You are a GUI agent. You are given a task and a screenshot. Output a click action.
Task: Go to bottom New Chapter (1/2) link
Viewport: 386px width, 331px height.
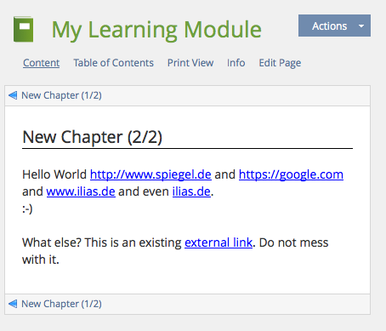[61, 304]
